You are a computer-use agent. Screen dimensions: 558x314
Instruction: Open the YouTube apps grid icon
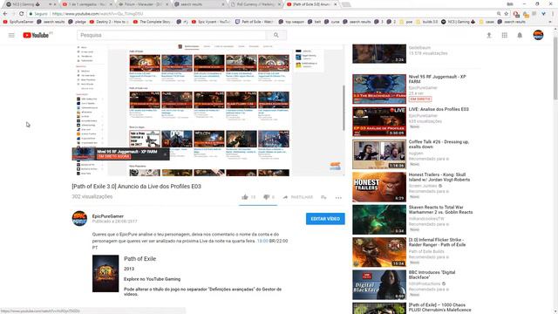click(504, 35)
